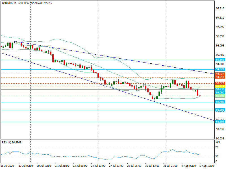This screenshot has height=169, width=226.
Task: Select the 24 Jul 13:00 time label
Action: pyautogui.click(x=98, y=166)
